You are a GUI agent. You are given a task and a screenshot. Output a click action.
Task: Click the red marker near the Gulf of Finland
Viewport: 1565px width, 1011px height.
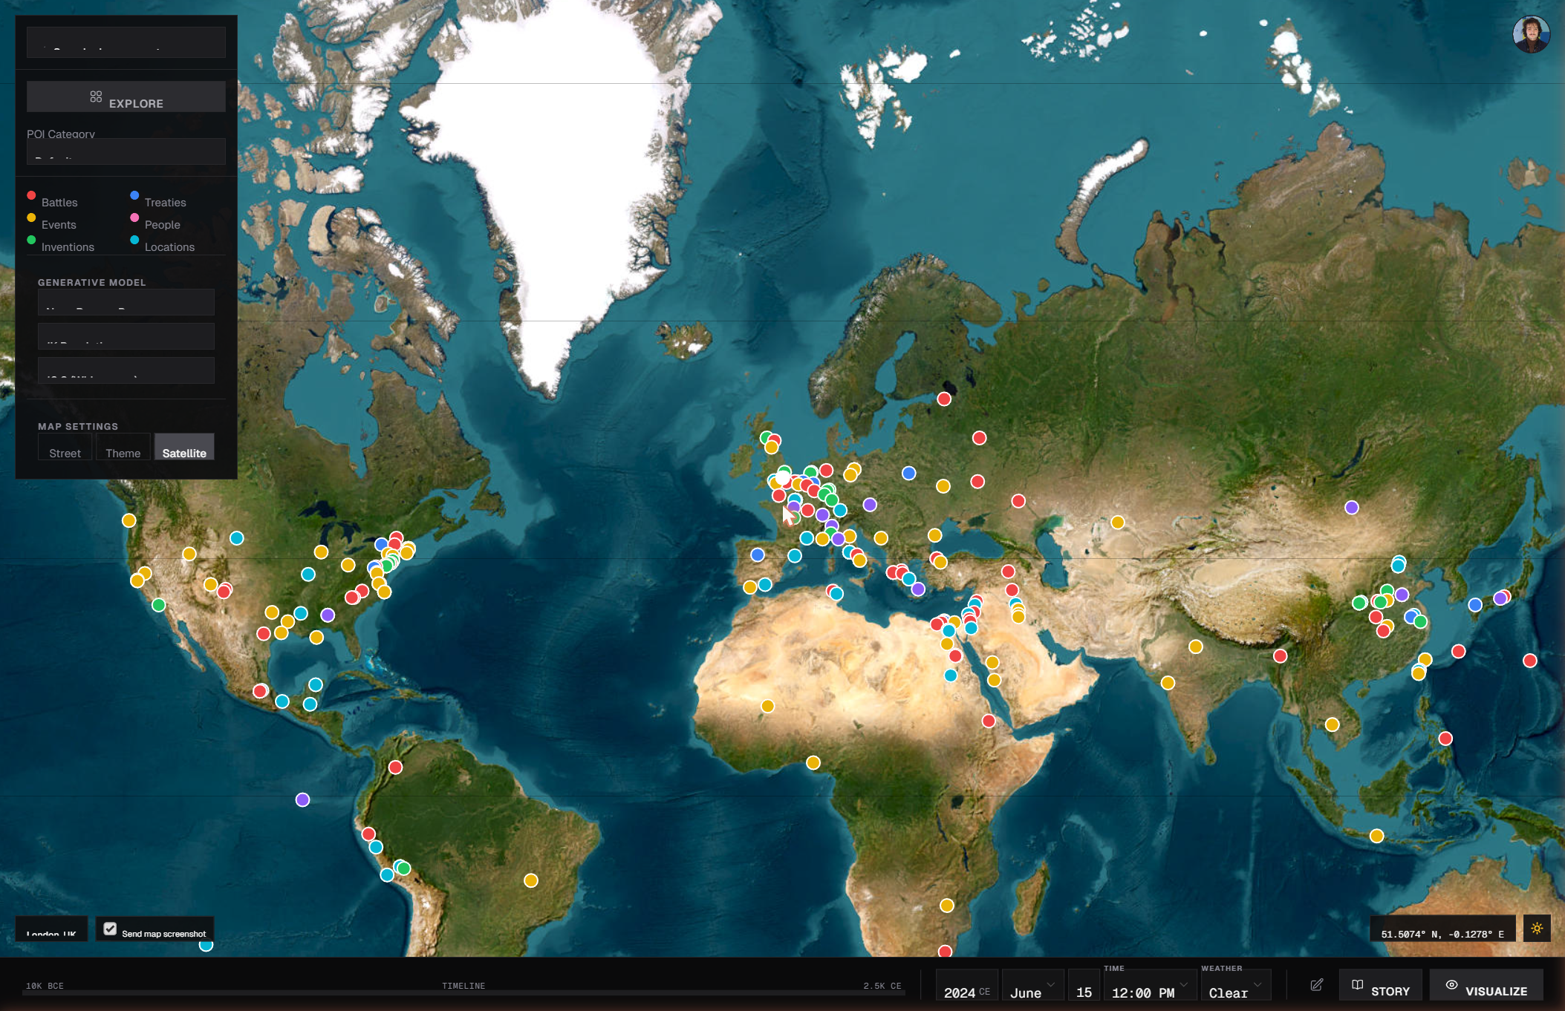(x=944, y=399)
